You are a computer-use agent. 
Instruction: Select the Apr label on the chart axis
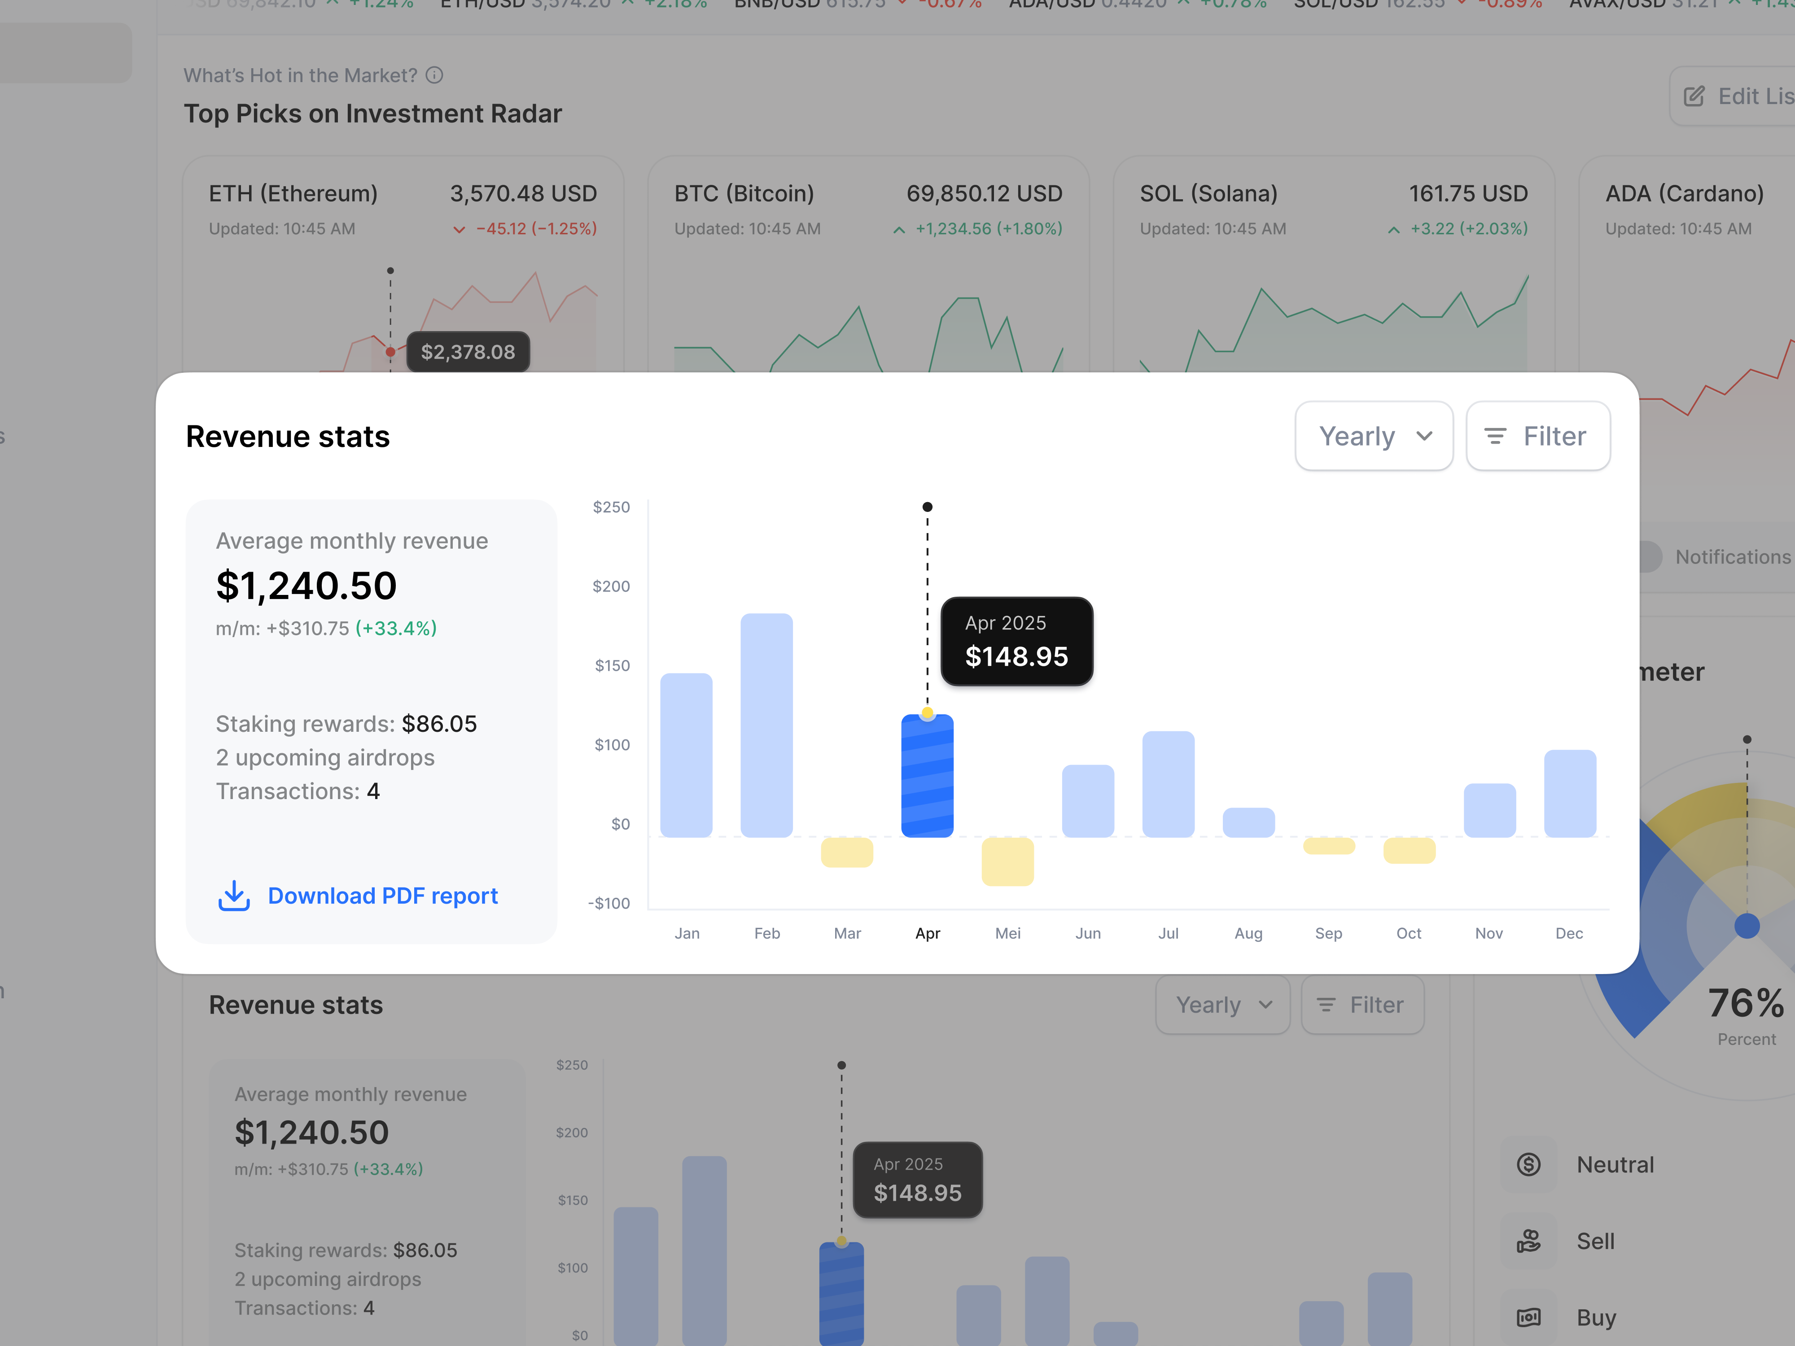(928, 933)
